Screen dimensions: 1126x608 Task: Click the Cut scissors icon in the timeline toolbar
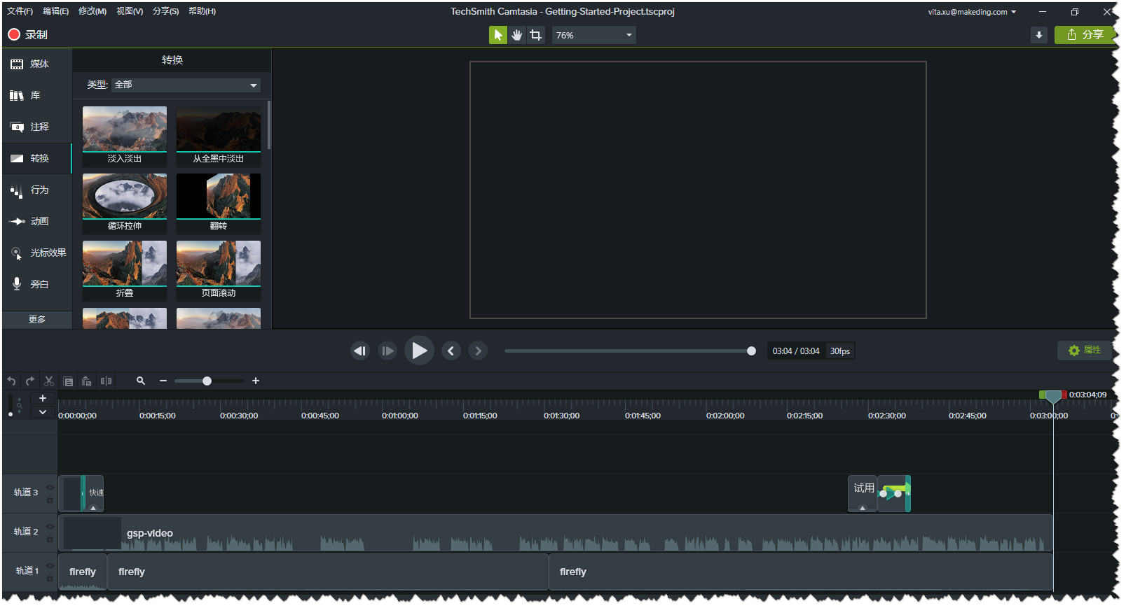(49, 381)
